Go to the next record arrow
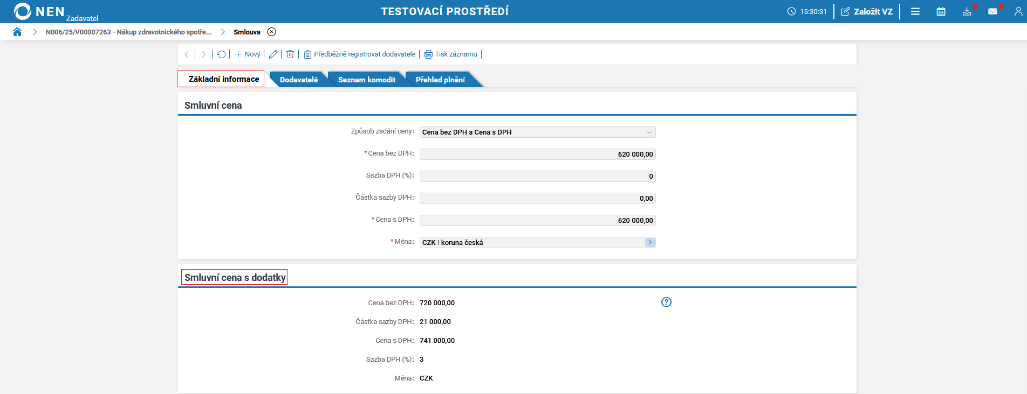The width and height of the screenshot is (1027, 394). click(x=203, y=54)
